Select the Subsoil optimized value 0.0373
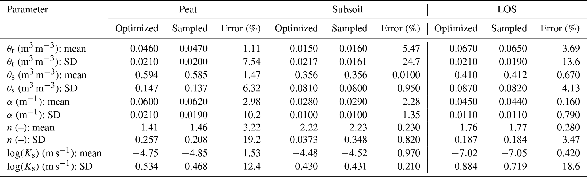 [304, 140]
